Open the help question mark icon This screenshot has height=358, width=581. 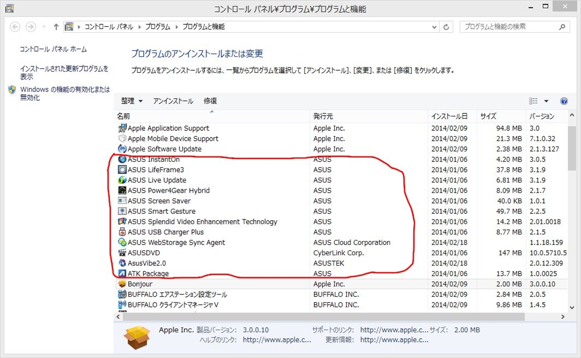click(564, 101)
